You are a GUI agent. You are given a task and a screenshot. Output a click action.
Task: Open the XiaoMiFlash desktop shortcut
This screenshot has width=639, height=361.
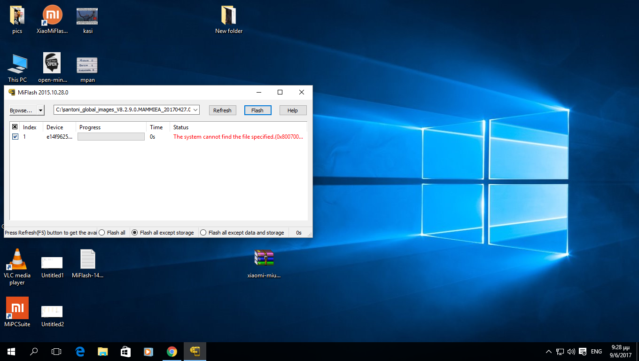click(52, 16)
